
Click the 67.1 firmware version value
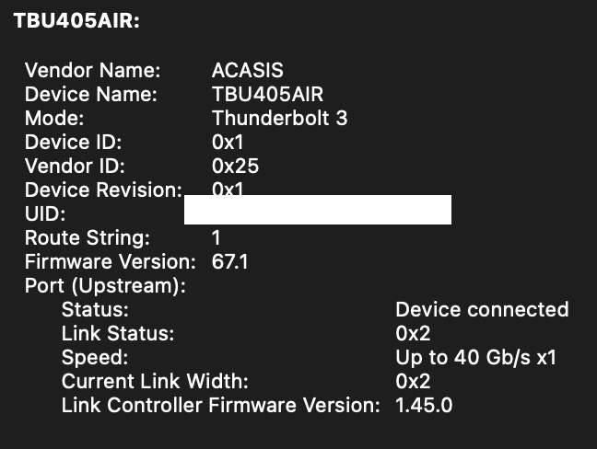(230, 262)
